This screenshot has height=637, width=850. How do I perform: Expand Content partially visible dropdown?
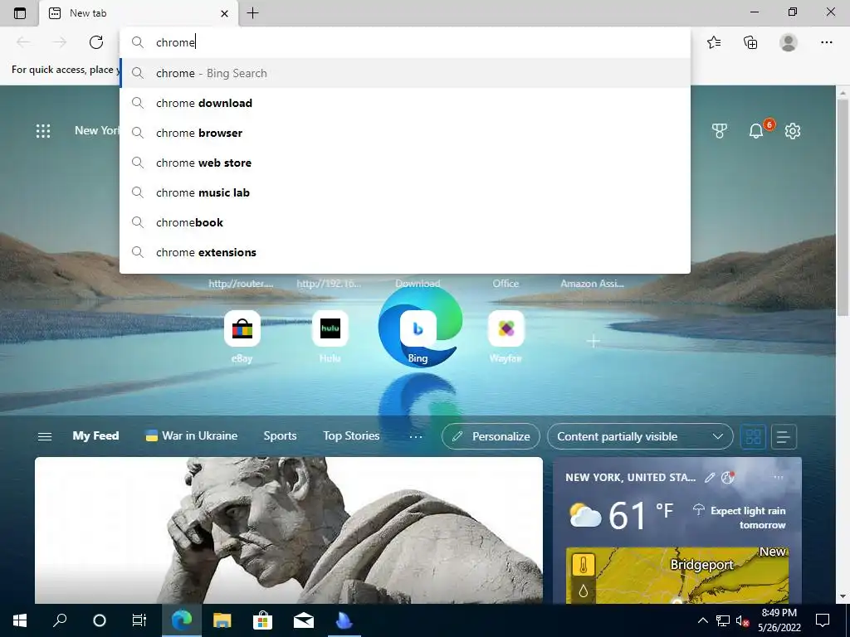tap(640, 436)
